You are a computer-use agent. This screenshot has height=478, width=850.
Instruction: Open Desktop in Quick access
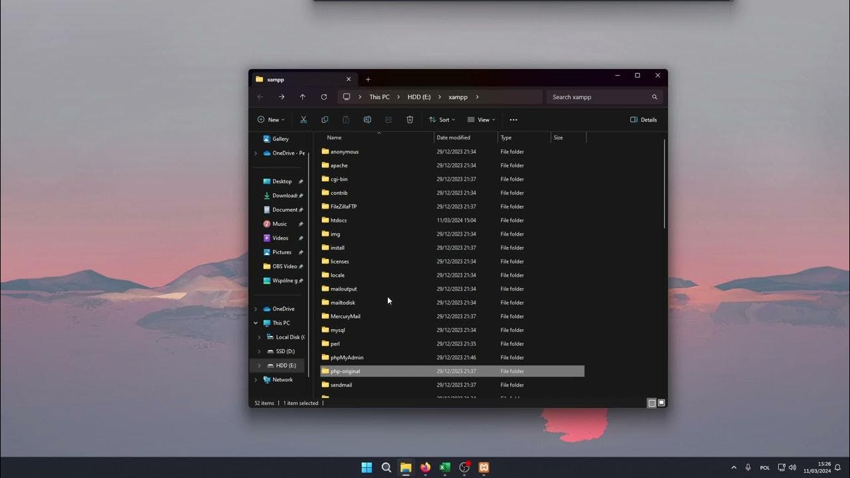point(282,181)
